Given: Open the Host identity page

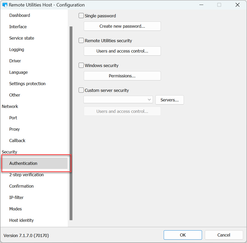Looking at the screenshot, I should 21,220.
